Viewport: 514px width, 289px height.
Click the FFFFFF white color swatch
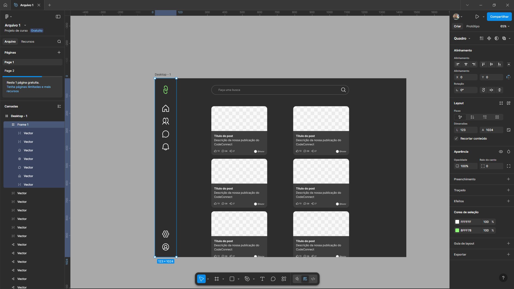point(457,222)
